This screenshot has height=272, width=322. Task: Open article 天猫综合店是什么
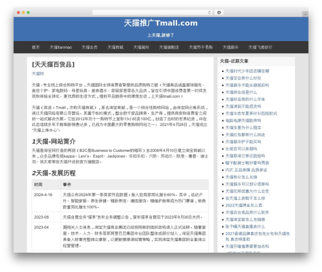(241, 92)
